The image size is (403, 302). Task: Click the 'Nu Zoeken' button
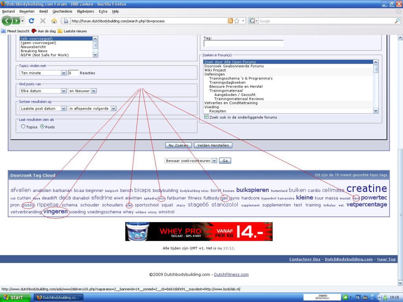(179, 145)
